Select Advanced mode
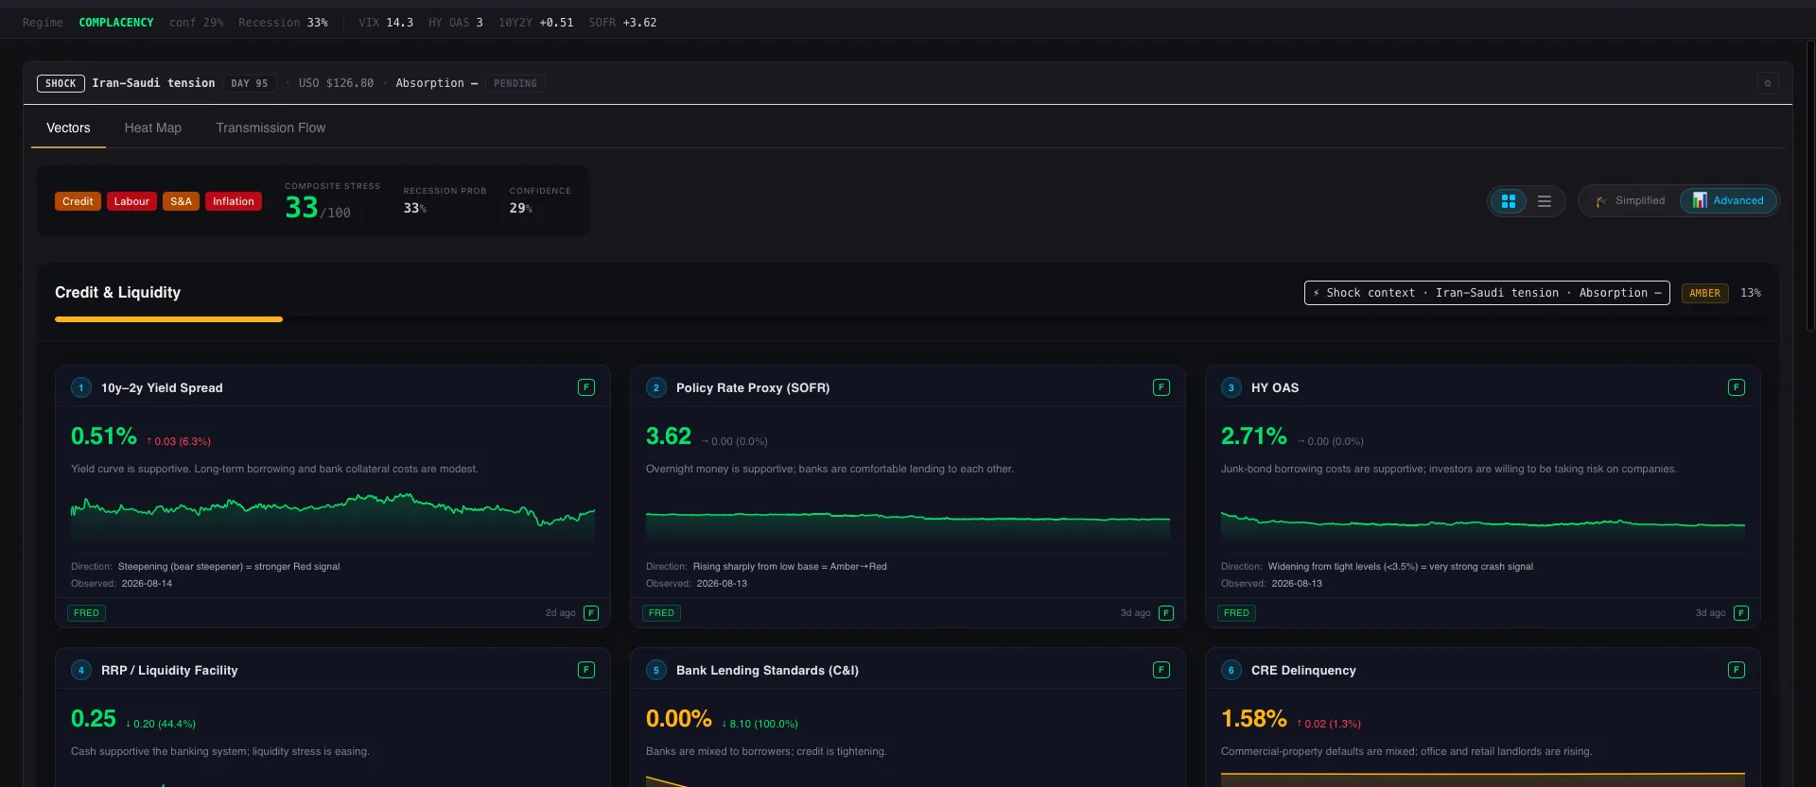The image size is (1816, 787). (x=1728, y=201)
